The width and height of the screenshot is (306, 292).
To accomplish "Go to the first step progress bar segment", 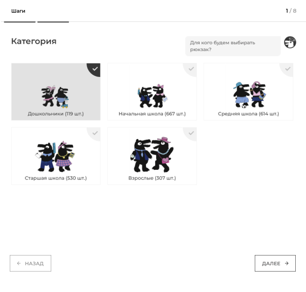I will pyautogui.click(x=20, y=22).
